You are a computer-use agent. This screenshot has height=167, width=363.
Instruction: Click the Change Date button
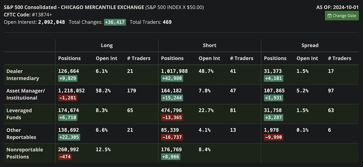(x=342, y=16)
